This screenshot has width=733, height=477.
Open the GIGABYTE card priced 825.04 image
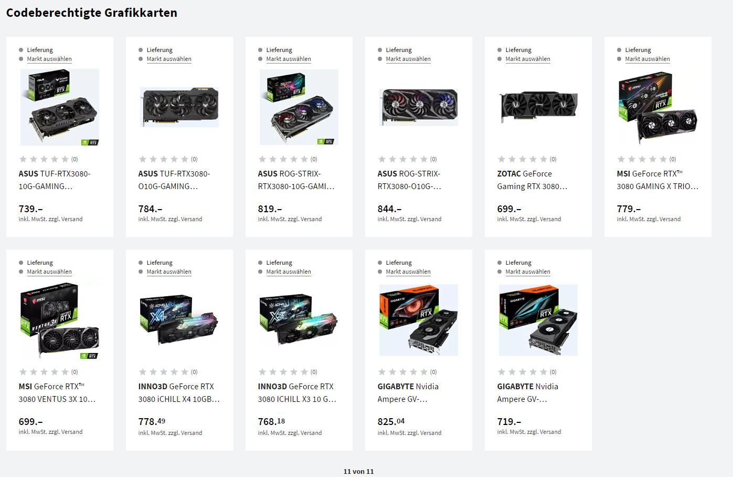pyautogui.click(x=419, y=320)
